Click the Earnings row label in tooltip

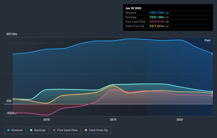click(x=131, y=17)
